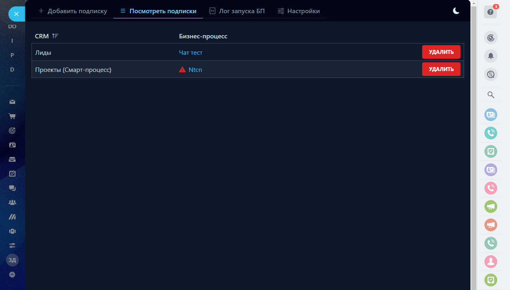Open the sliders settings icon in the left sidebar
510x290 pixels.
click(x=12, y=245)
